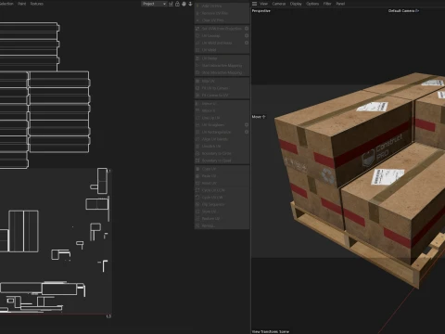Choose Paste UV
The image size is (445, 334).
click(x=222, y=175)
